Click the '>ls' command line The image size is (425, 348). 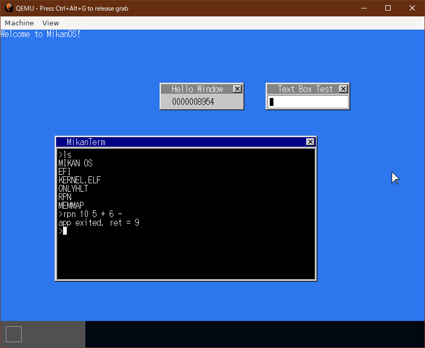[65, 155]
